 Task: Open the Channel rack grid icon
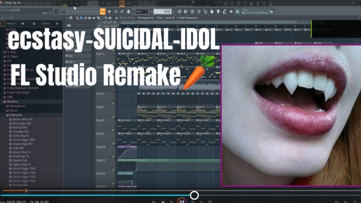(193, 12)
